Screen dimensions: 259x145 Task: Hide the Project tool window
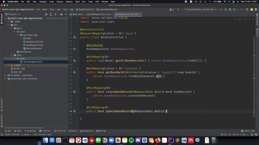(x=66, y=14)
